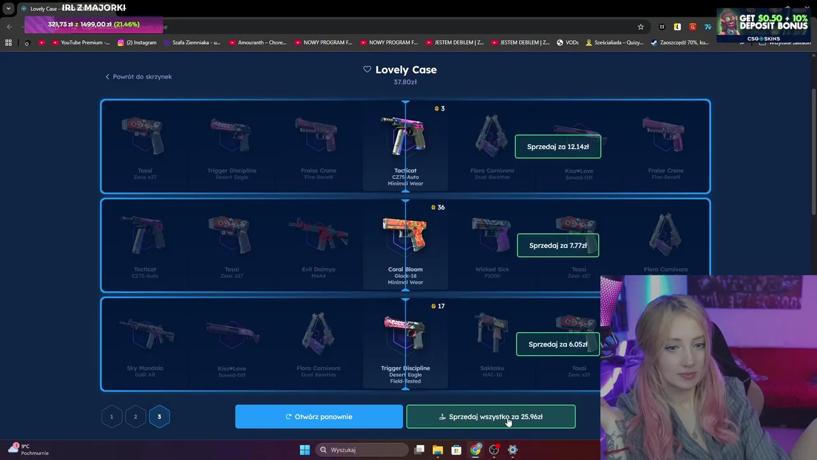Select case count 1 hexagon
The width and height of the screenshot is (817, 460).
(x=112, y=417)
